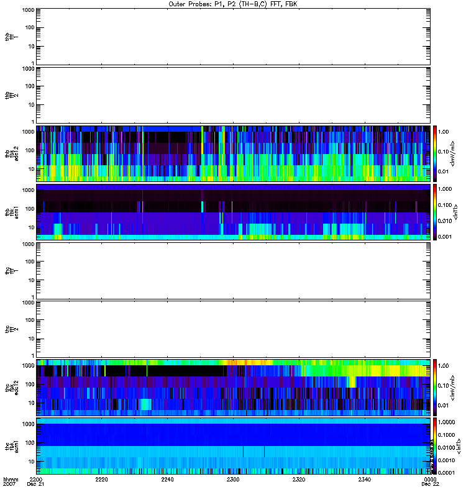Click the thb edc12 mV/m color bar

(x=436, y=153)
